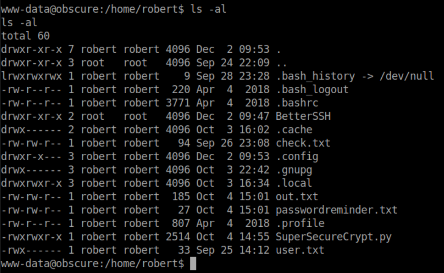Click the .profile filename
Viewport: 444px width, 273px height.
pyautogui.click(x=300, y=224)
